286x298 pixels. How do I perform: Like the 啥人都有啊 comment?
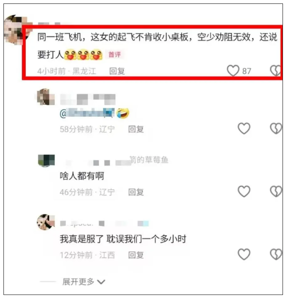244,191
